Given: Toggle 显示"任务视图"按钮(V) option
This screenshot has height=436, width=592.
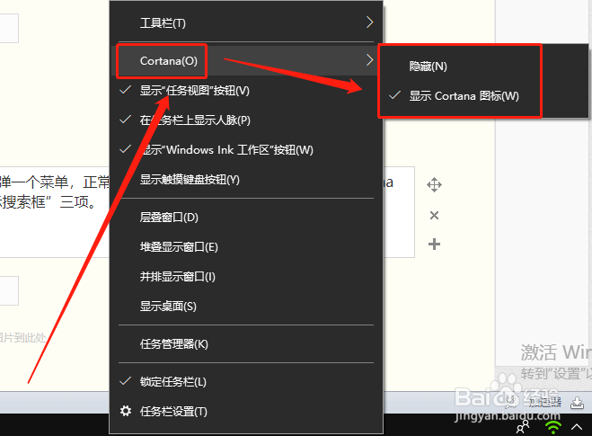Looking at the screenshot, I should [246, 91].
